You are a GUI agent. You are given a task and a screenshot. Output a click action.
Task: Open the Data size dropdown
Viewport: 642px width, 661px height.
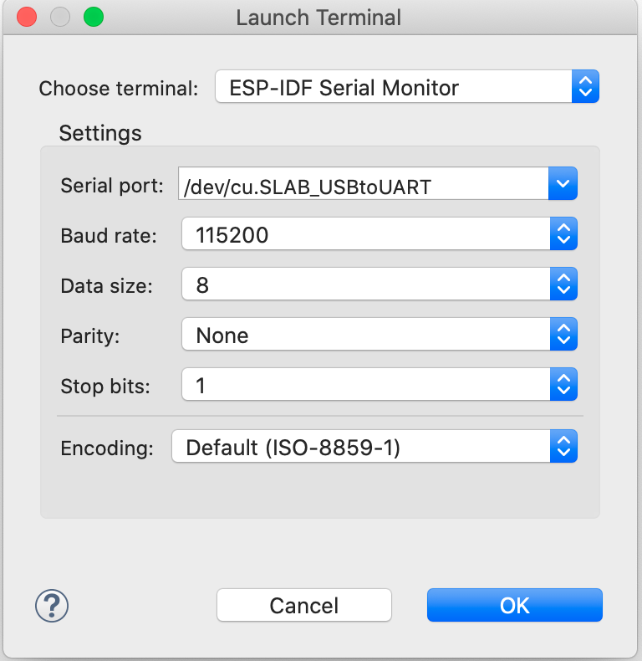click(x=380, y=284)
